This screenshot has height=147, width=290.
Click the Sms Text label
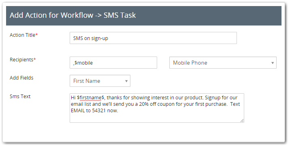coord(20,96)
